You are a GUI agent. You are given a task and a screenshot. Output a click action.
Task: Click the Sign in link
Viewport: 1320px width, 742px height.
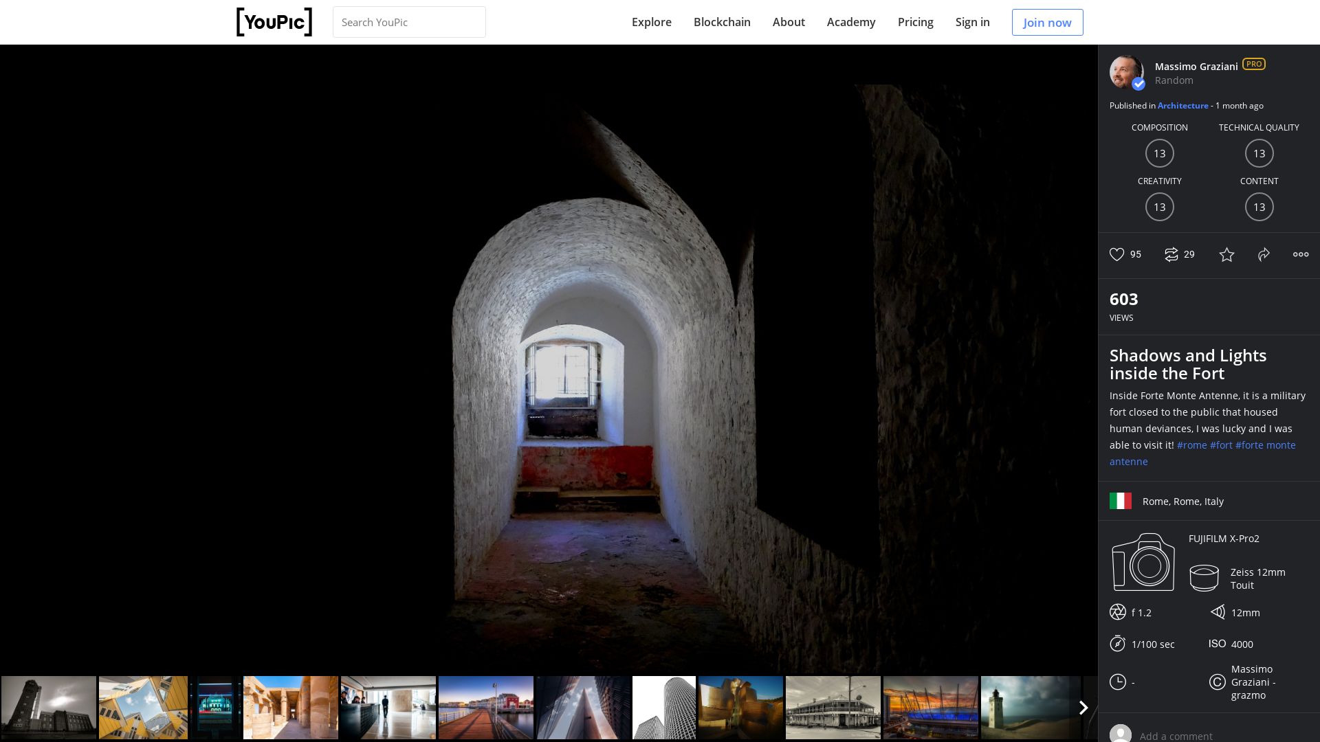tap(972, 22)
